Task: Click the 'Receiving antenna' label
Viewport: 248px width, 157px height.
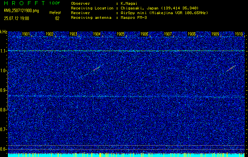Action: point(91,18)
